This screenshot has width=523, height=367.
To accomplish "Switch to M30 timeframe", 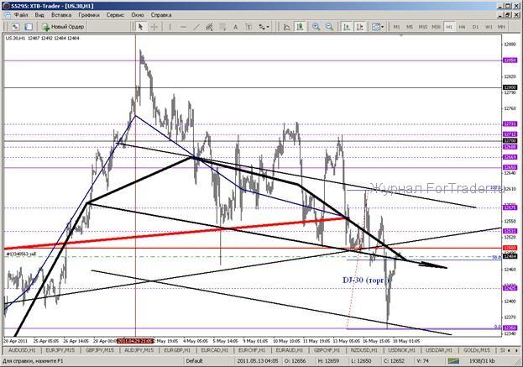I will (436, 27).
